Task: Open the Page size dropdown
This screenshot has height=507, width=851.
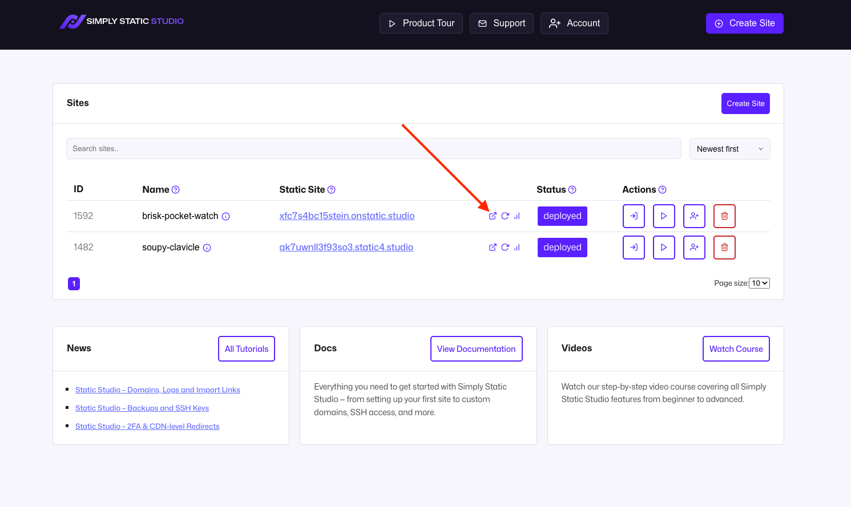Action: [759, 283]
